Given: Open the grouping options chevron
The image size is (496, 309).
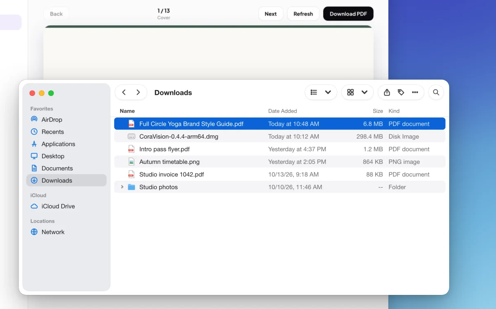Looking at the screenshot, I should pyautogui.click(x=364, y=92).
